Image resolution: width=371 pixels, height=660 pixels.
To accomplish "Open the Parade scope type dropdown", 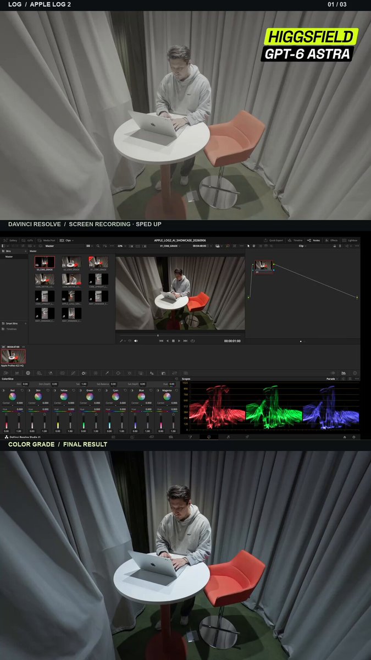I will [332, 379].
